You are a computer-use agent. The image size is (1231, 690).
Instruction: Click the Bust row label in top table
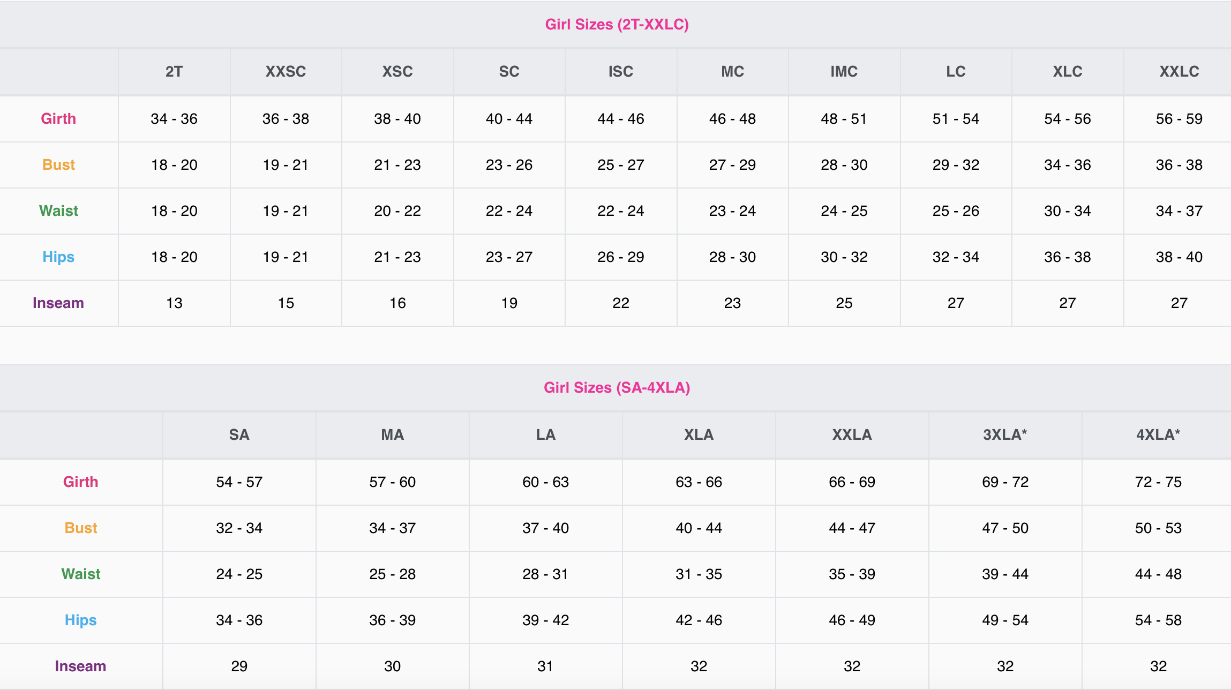click(x=58, y=165)
